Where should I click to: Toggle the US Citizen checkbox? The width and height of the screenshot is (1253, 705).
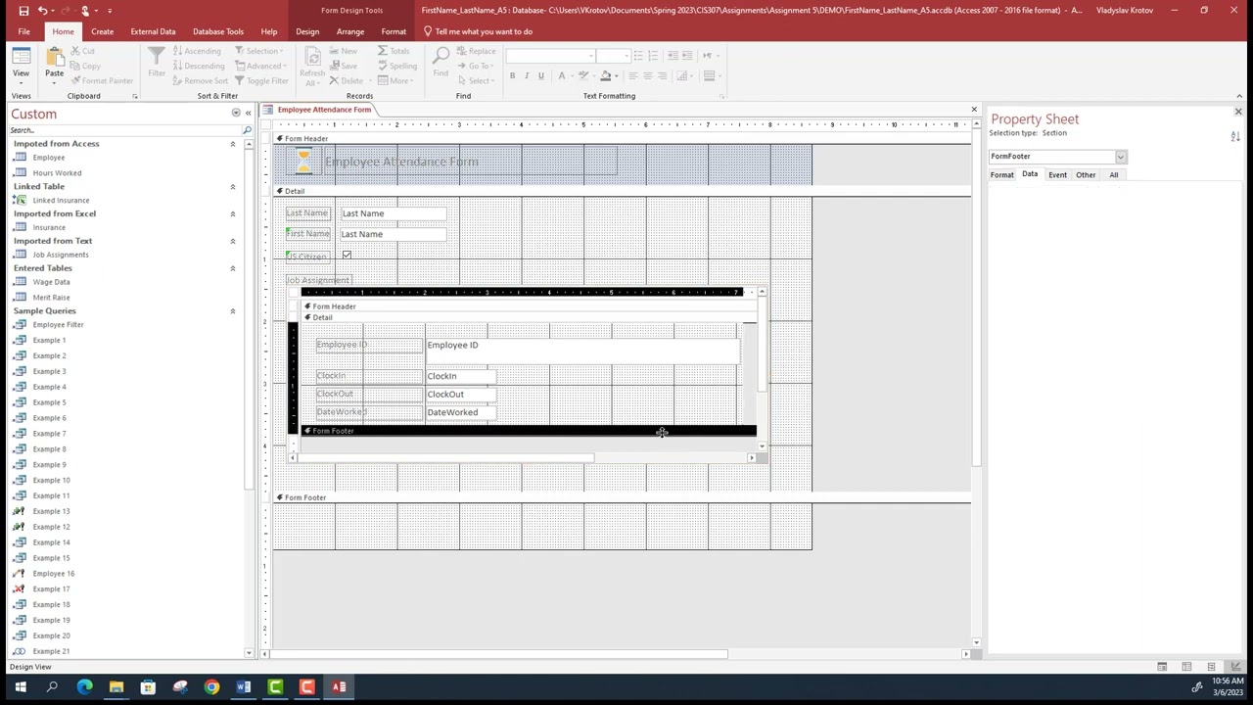347,256
